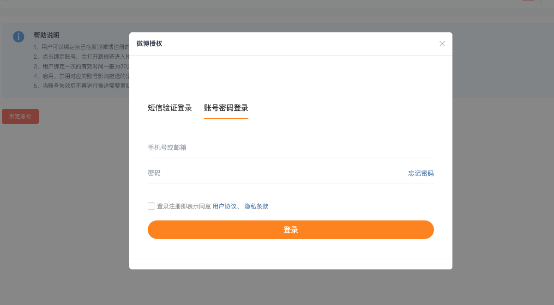Select the 账号密码登录 tab
The width and height of the screenshot is (554, 305).
coord(226,108)
